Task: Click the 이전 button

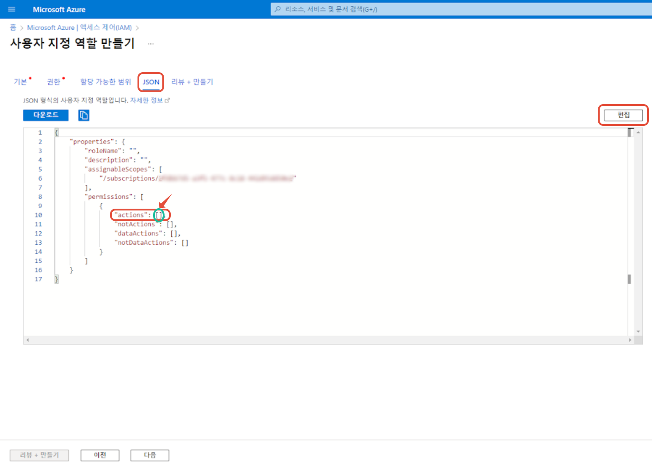Action: (100, 455)
